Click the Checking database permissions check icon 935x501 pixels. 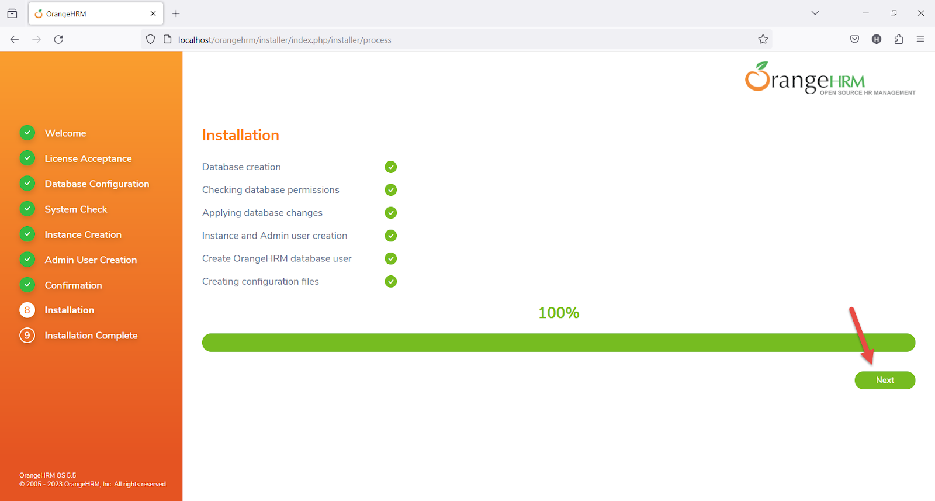(391, 190)
